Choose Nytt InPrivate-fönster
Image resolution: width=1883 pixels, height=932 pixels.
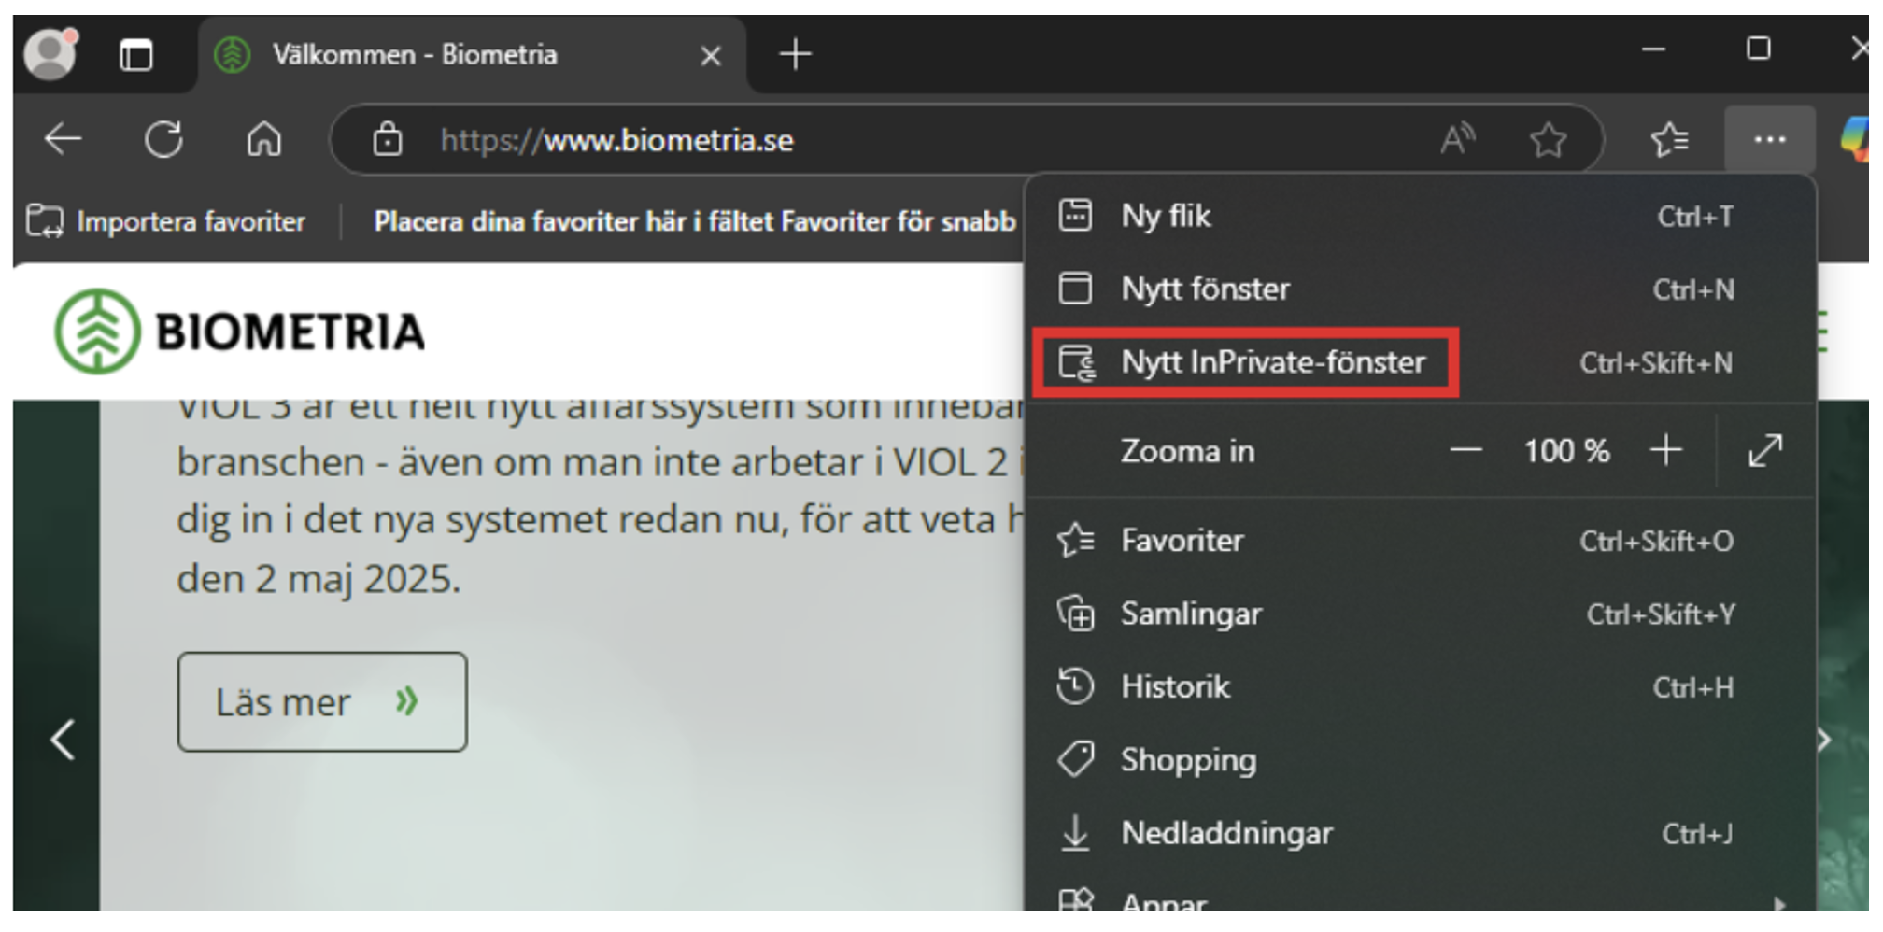click(1420, 362)
